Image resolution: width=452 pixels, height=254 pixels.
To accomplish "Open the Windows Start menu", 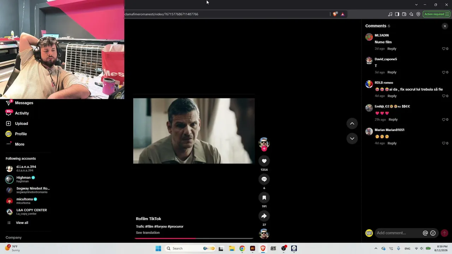I will [158, 248].
